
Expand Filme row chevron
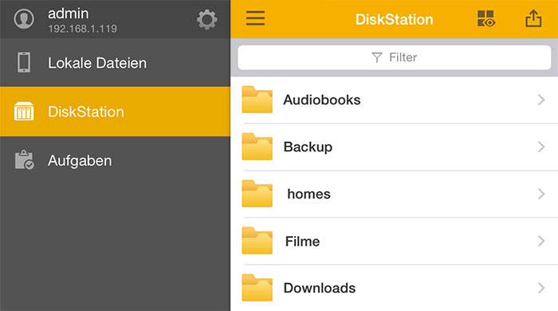coord(541,241)
